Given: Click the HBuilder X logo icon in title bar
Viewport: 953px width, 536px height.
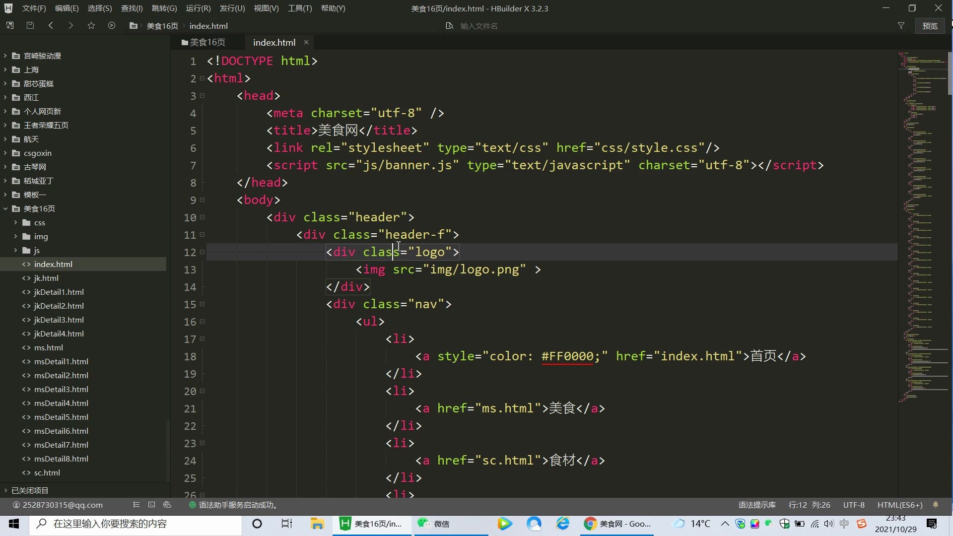Looking at the screenshot, I should 8,8.
